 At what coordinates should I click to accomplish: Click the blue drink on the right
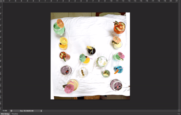click(118, 69)
